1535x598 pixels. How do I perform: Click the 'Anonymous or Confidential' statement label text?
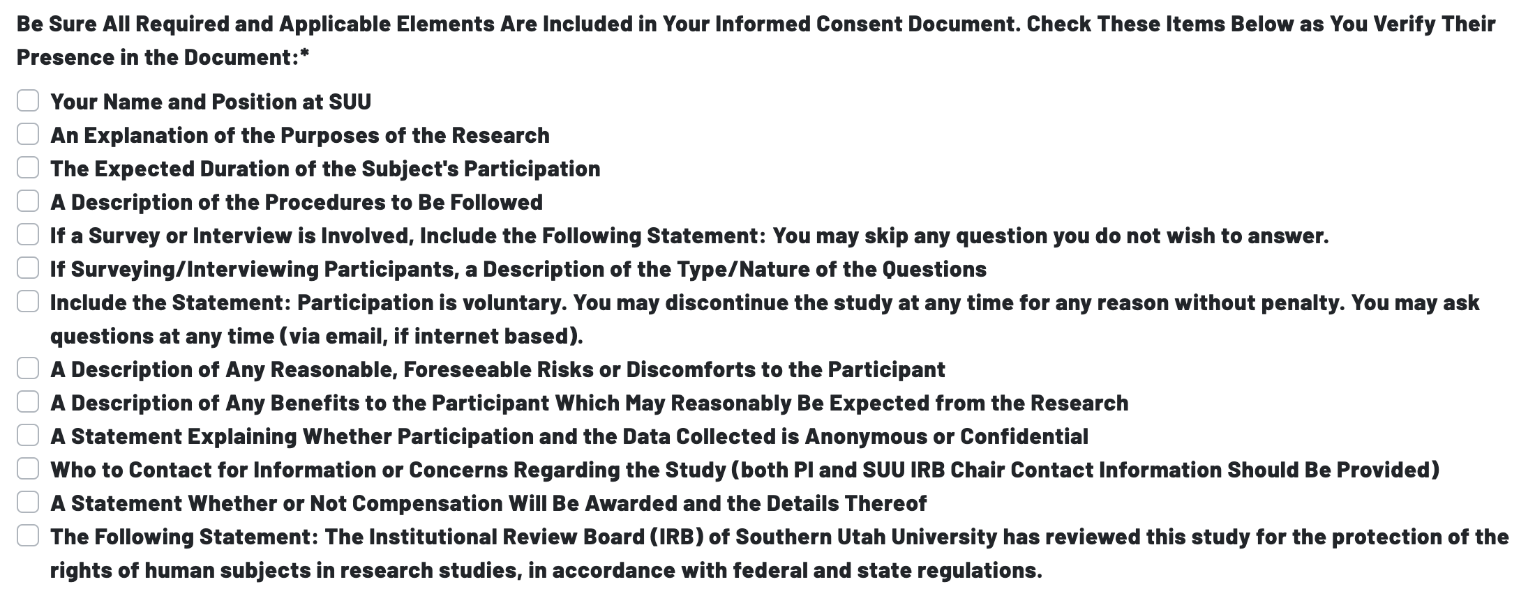569,436
